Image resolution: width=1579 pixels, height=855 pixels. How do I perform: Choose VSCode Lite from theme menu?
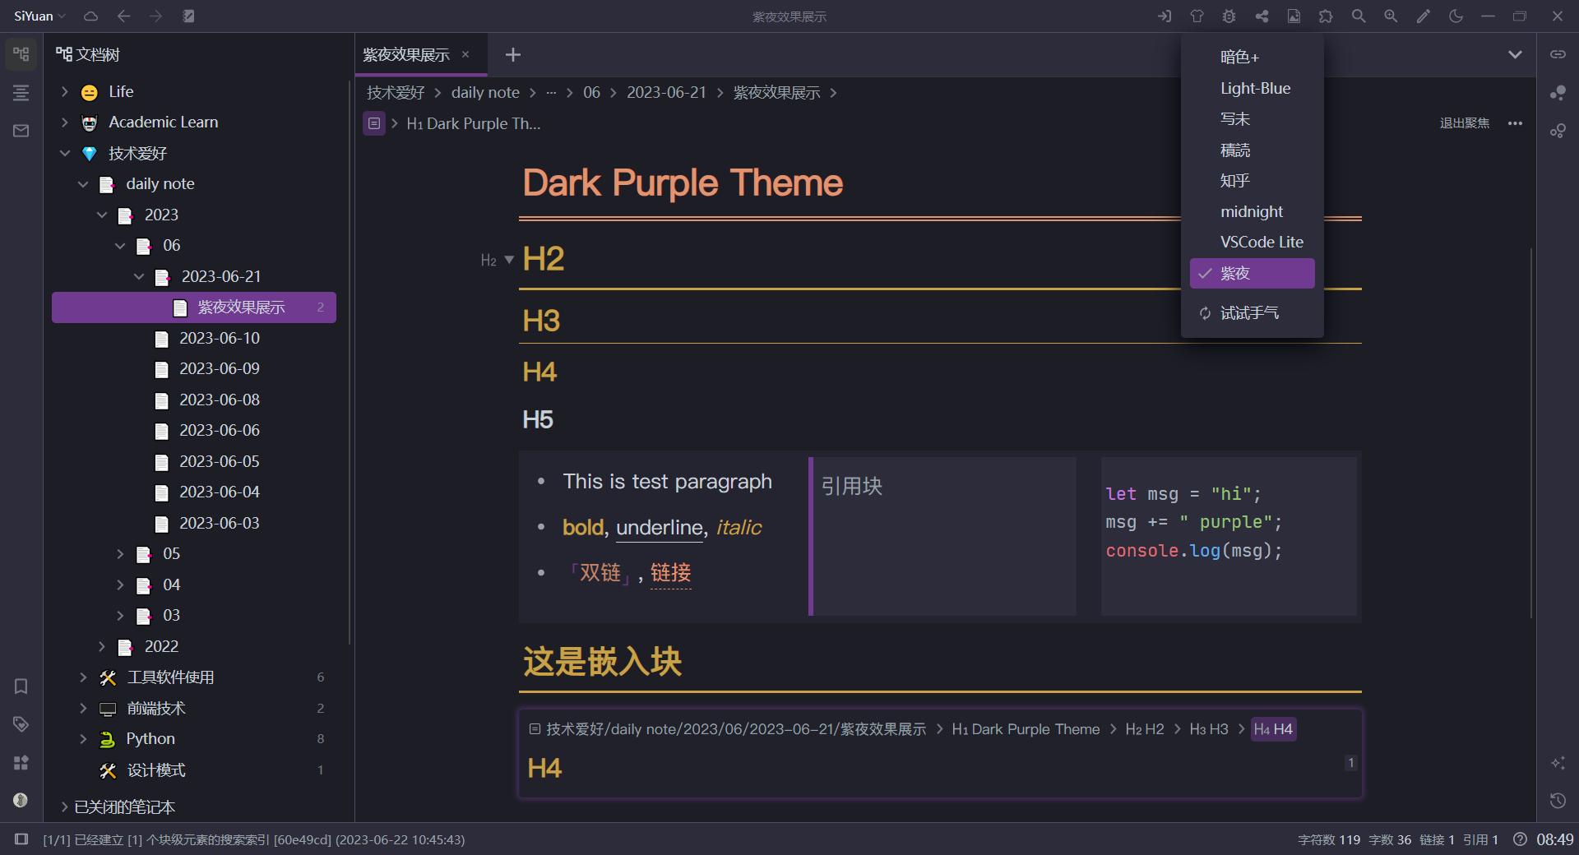point(1261,243)
